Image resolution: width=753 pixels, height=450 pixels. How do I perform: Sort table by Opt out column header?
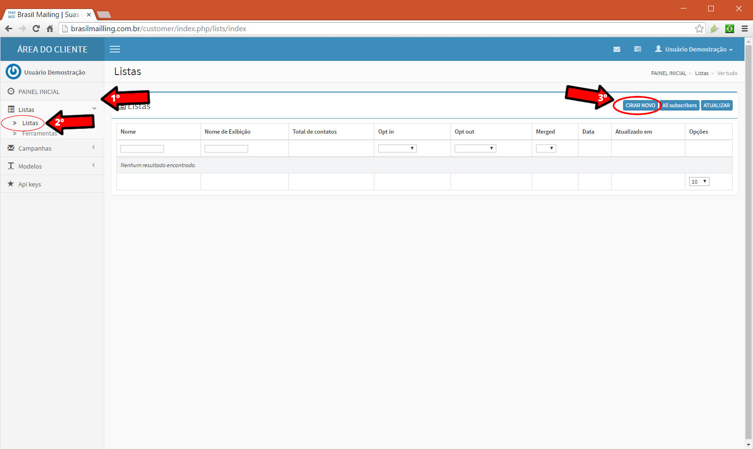tap(464, 132)
